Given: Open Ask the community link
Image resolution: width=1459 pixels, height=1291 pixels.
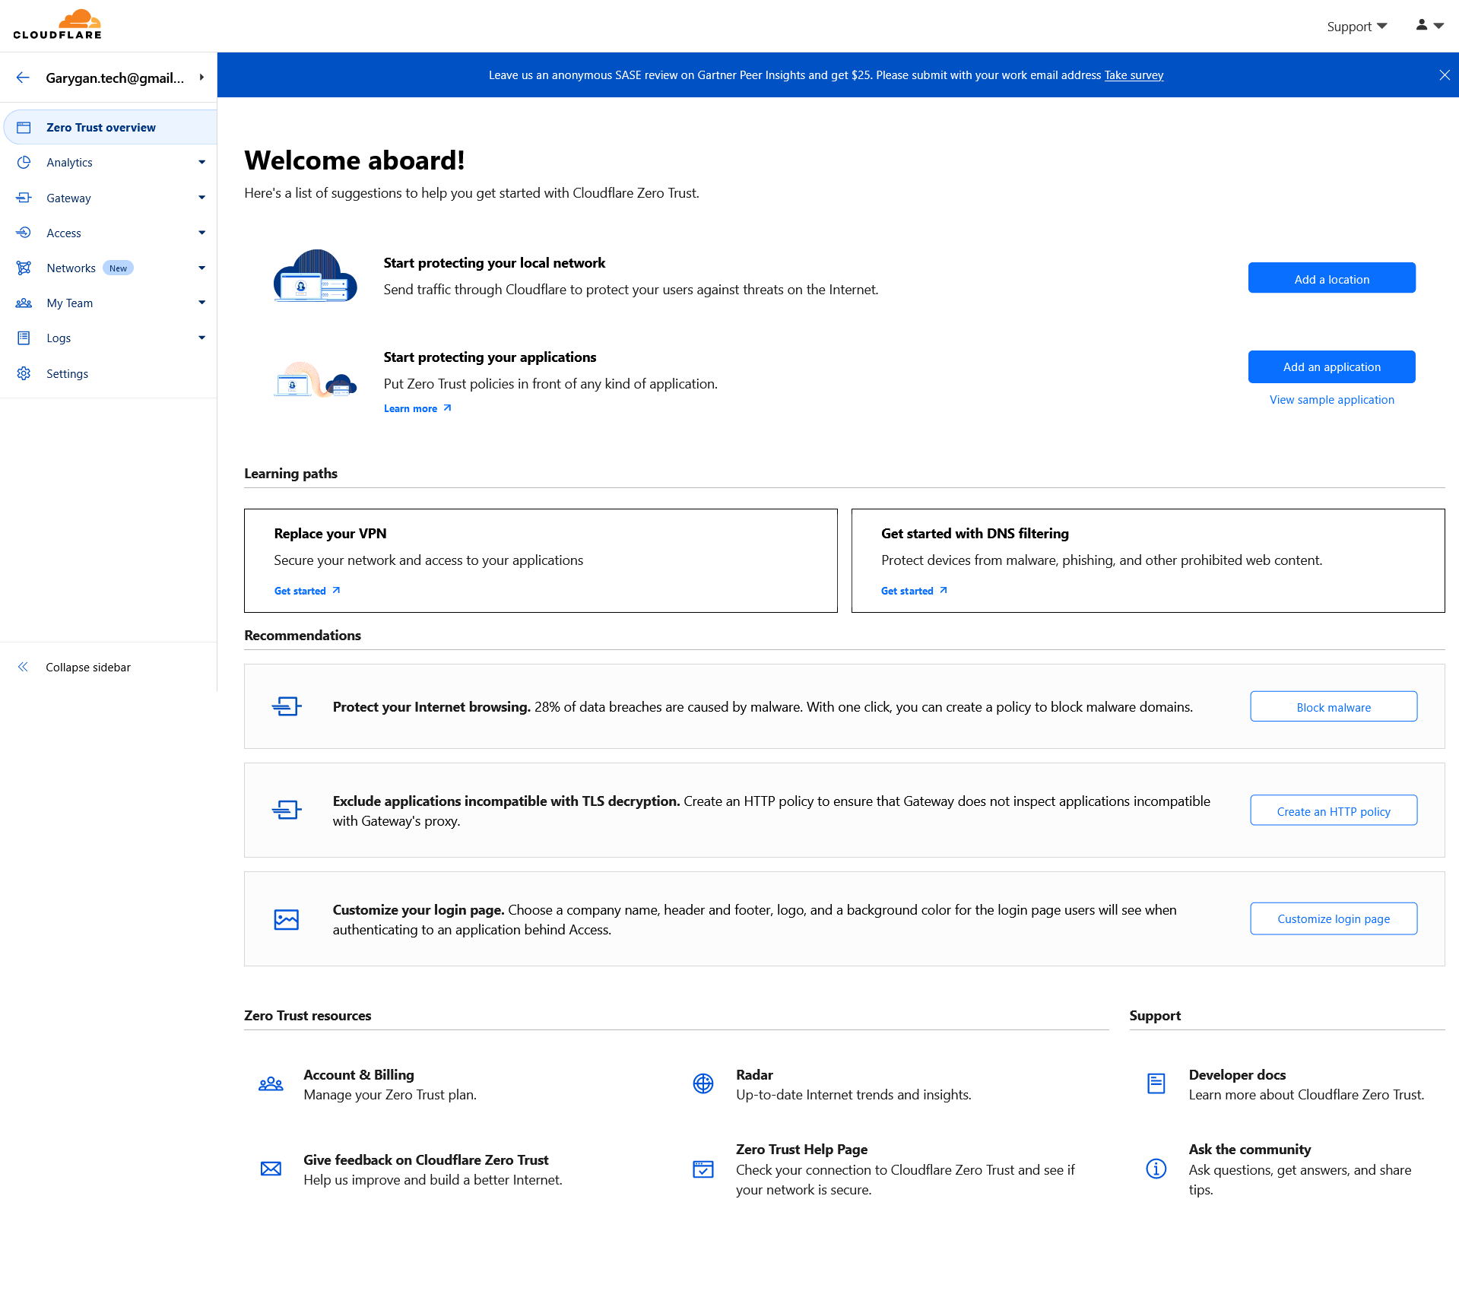Looking at the screenshot, I should [x=1250, y=1149].
